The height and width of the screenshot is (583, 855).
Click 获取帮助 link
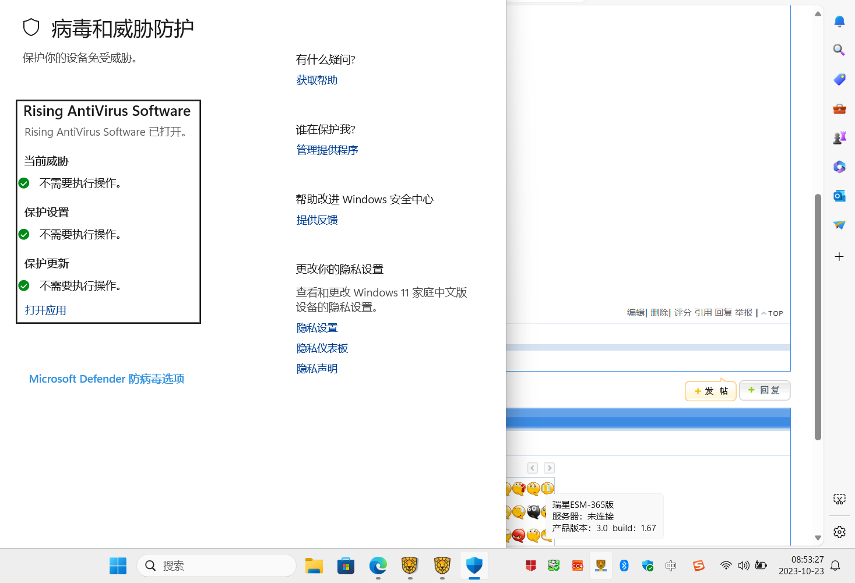[x=317, y=80]
